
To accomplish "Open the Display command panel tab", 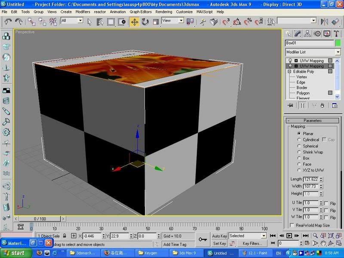I will 327,34.
